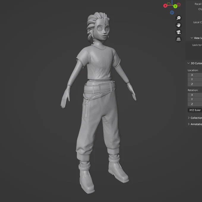Viewport: 202px width, 202px height.
Task: Click the Rotation Z field
Action: 195,104
